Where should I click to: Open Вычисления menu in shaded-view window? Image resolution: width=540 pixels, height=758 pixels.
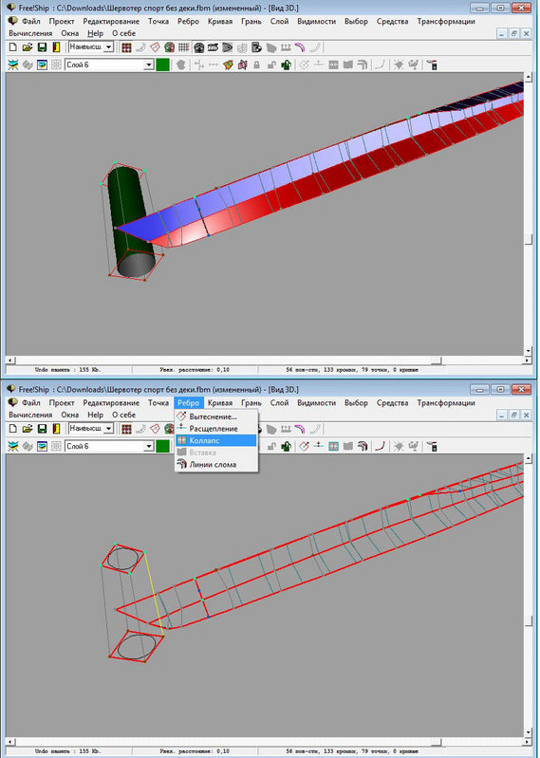30,33
